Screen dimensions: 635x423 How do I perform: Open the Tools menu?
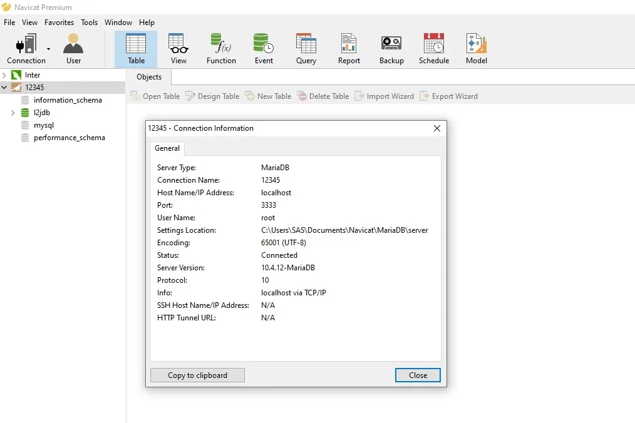(89, 23)
